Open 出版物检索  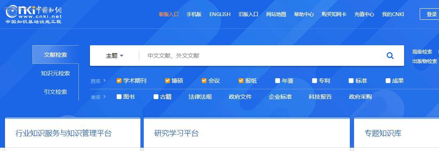click(x=425, y=61)
